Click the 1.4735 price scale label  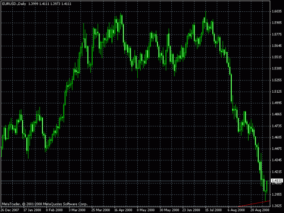coord(277,126)
